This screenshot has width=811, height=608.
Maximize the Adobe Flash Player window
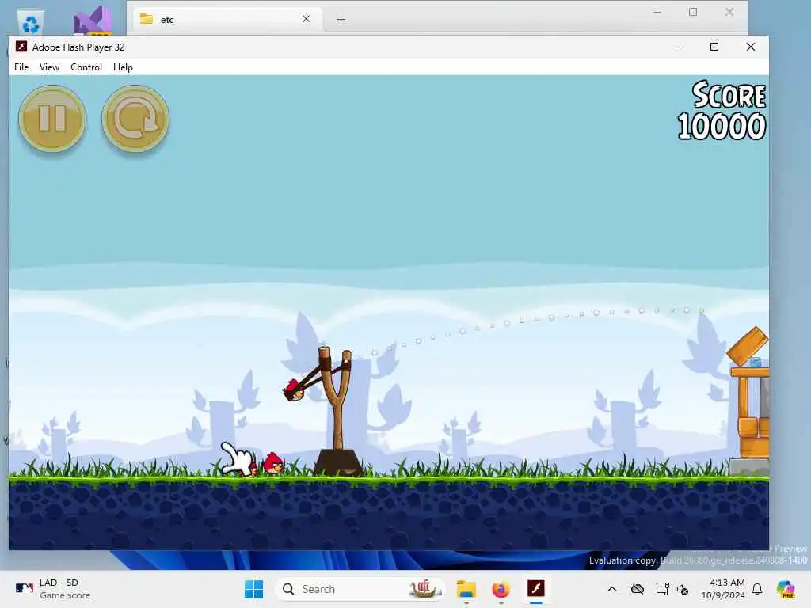tap(714, 47)
